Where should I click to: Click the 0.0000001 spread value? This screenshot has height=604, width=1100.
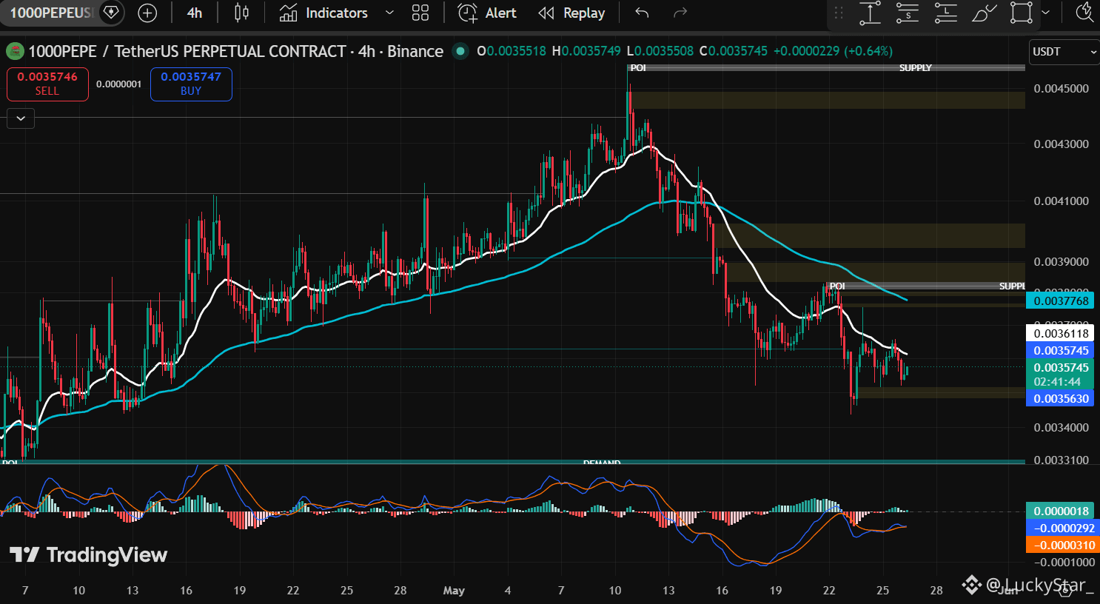point(118,84)
